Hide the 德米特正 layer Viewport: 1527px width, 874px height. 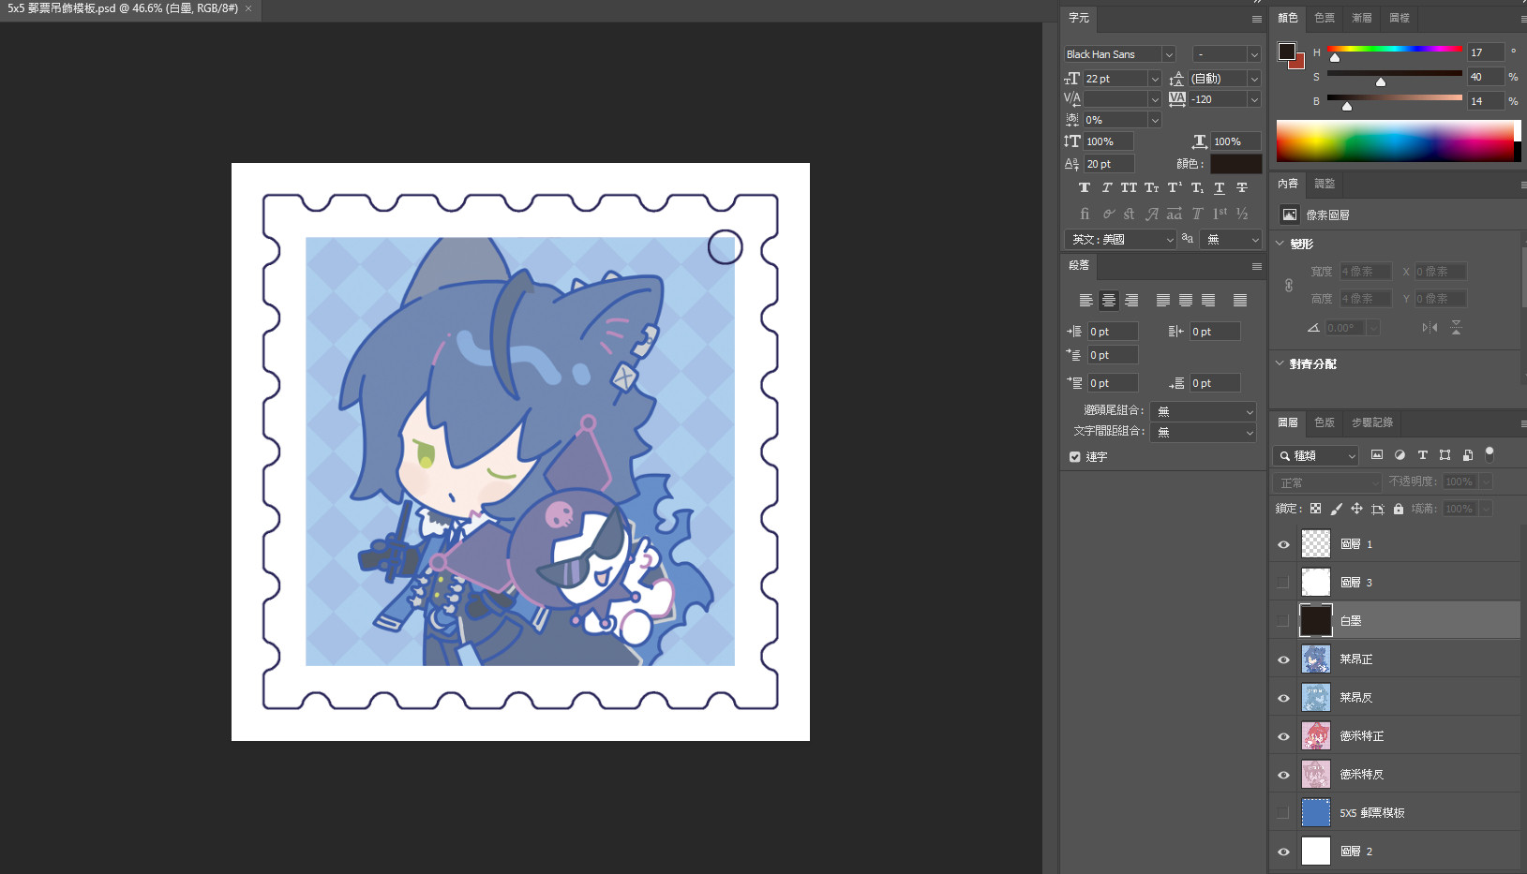click(x=1283, y=736)
